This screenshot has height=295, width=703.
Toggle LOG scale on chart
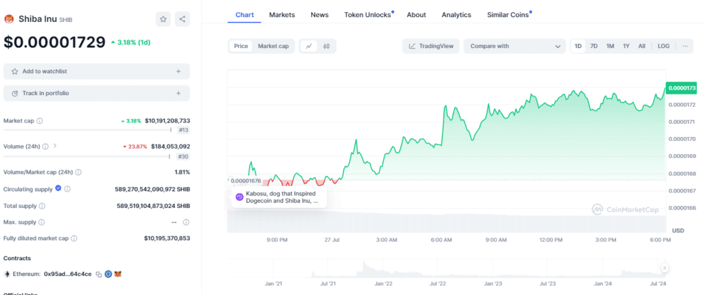pos(664,46)
